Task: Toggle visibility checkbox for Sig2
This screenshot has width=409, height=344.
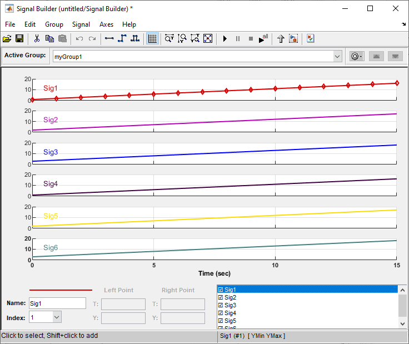Action: (221, 297)
